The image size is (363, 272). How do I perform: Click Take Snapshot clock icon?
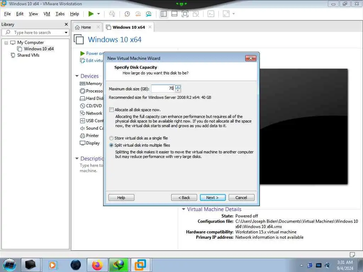127,14
